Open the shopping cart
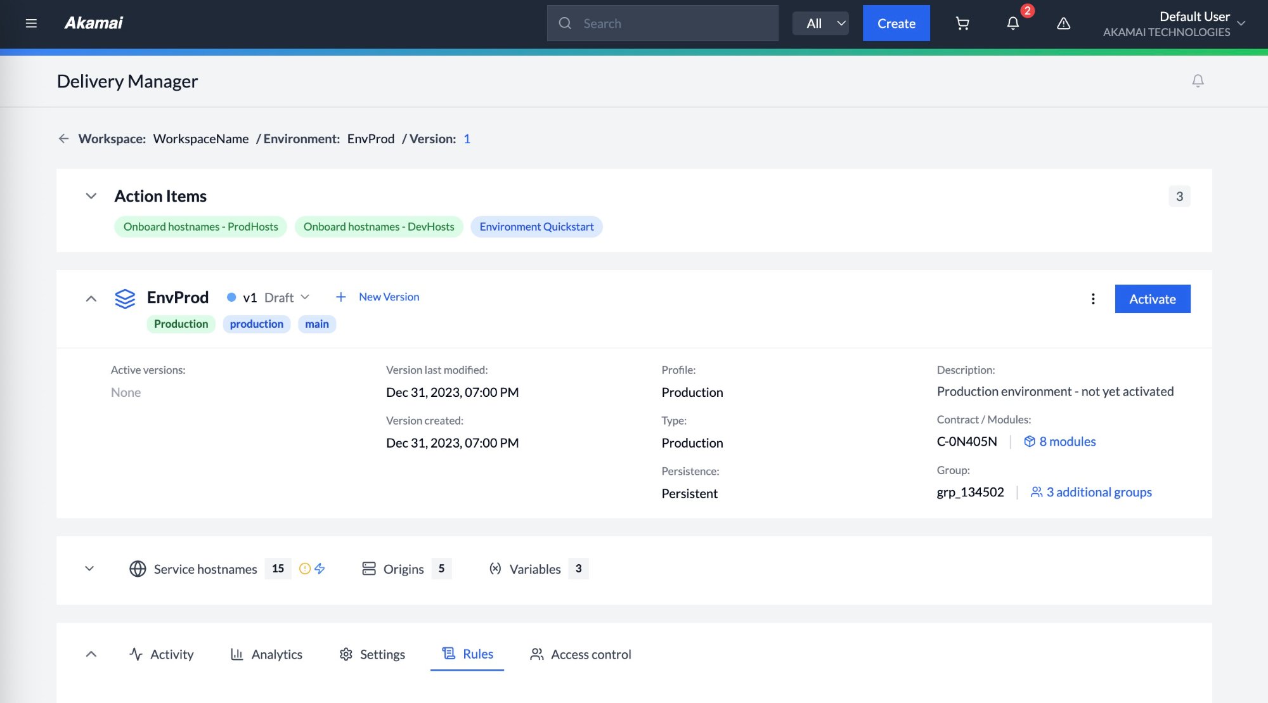 click(x=962, y=23)
